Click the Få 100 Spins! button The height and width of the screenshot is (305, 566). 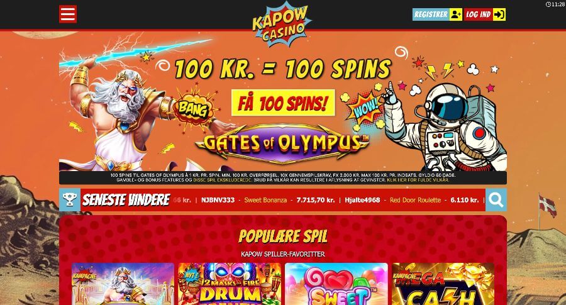pyautogui.click(x=283, y=103)
